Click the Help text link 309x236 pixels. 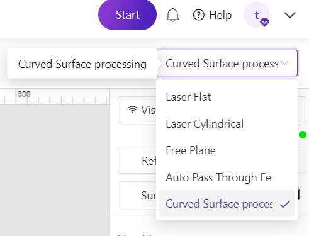pyautogui.click(x=220, y=15)
